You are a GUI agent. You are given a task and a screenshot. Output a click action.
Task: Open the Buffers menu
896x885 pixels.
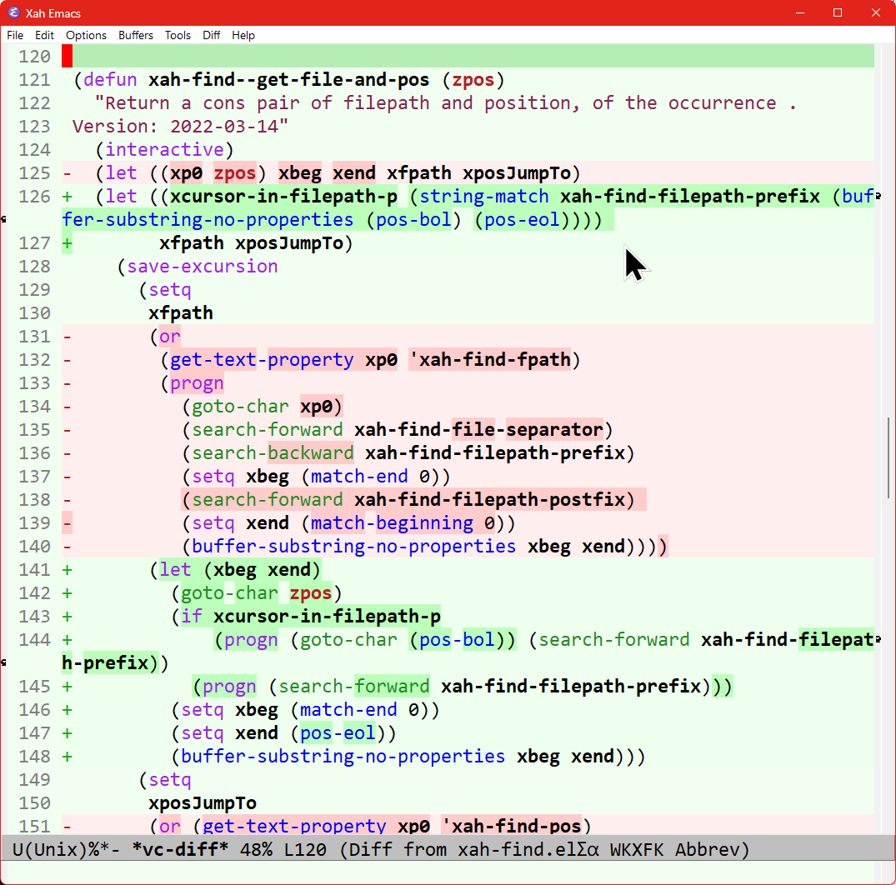pyautogui.click(x=136, y=36)
